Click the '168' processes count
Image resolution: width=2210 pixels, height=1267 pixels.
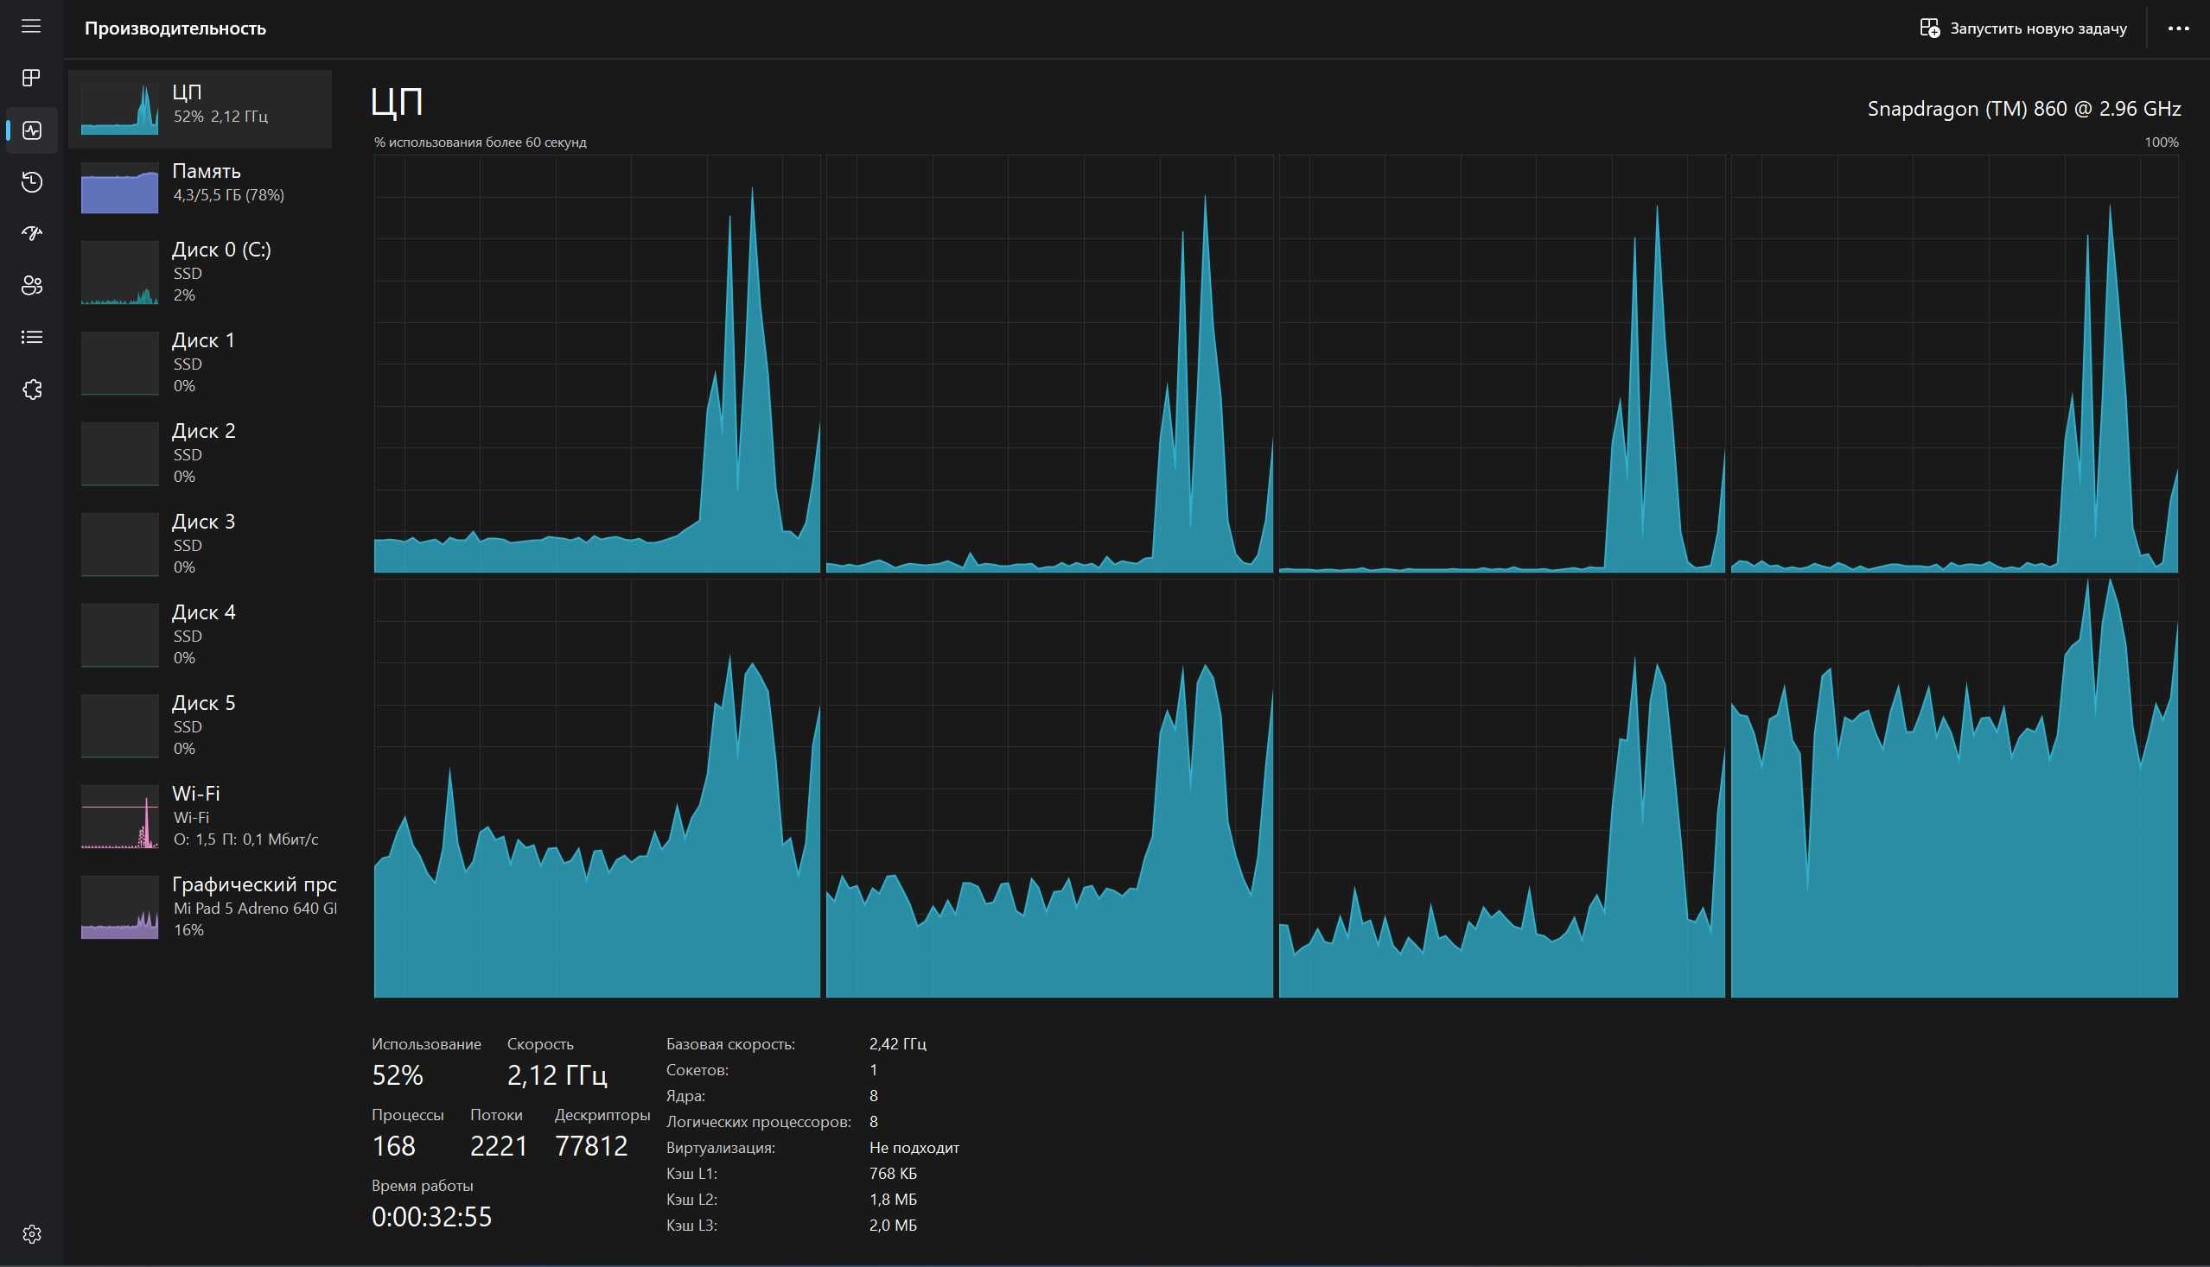tap(393, 1146)
